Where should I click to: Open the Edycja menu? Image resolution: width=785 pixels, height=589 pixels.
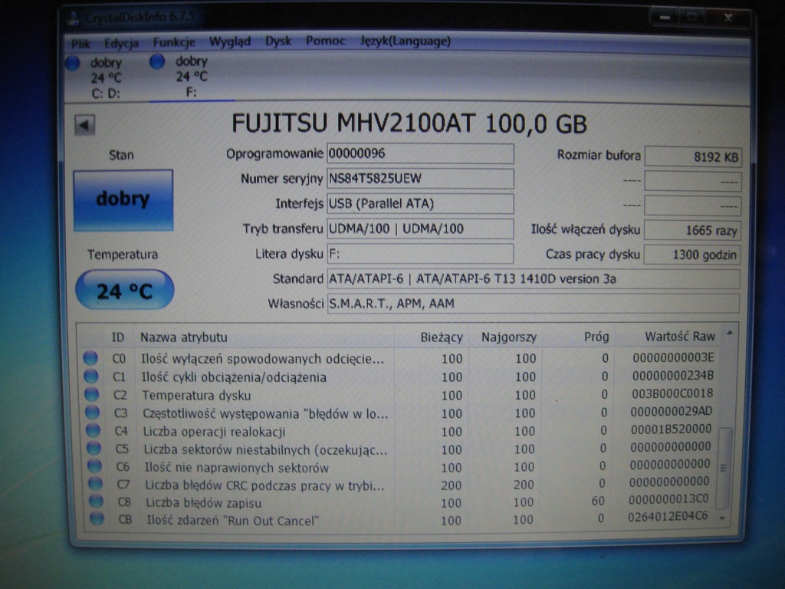[x=121, y=44]
